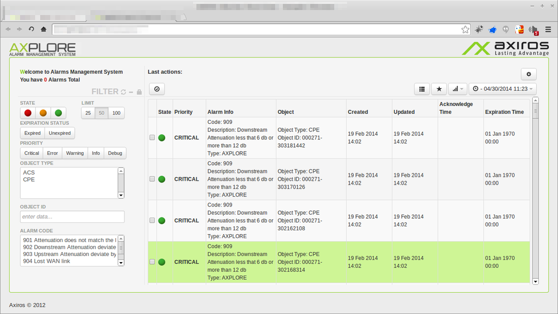
Task: Filter by red alarm state
Action: coord(28,113)
